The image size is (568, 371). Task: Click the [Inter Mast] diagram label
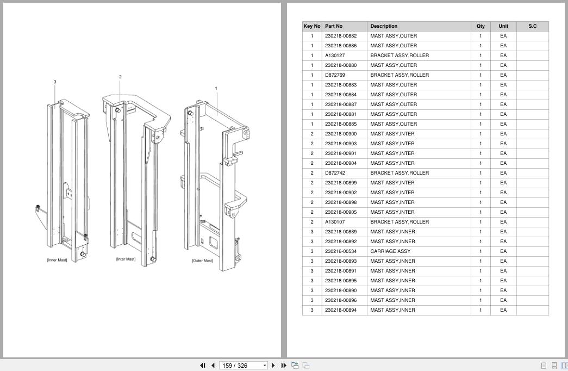tap(126, 259)
